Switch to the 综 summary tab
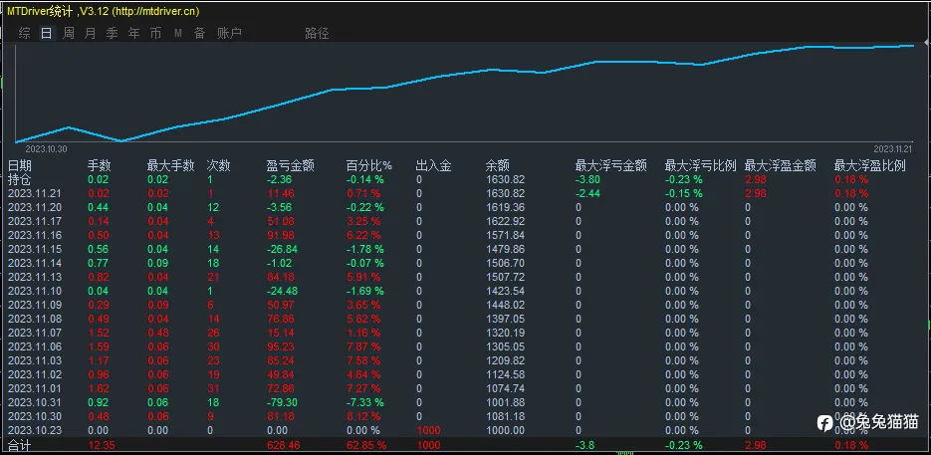The height and width of the screenshot is (455, 931). (24, 33)
